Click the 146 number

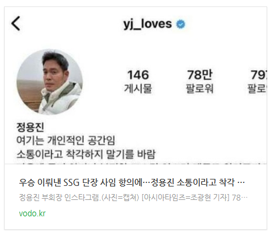(x=138, y=75)
